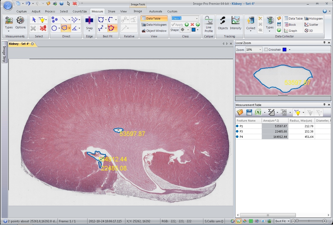This screenshot has height=225, width=333.
Task: Open the Count/Size ribbon tab
Action: pos(80,11)
